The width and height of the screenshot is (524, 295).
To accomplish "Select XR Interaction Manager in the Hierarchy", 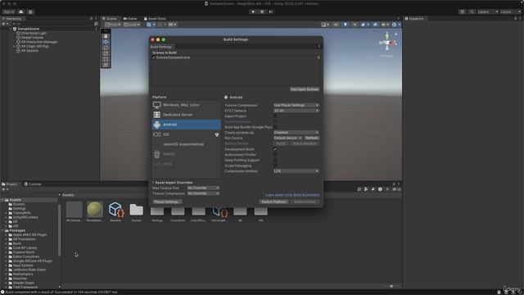I will point(39,42).
